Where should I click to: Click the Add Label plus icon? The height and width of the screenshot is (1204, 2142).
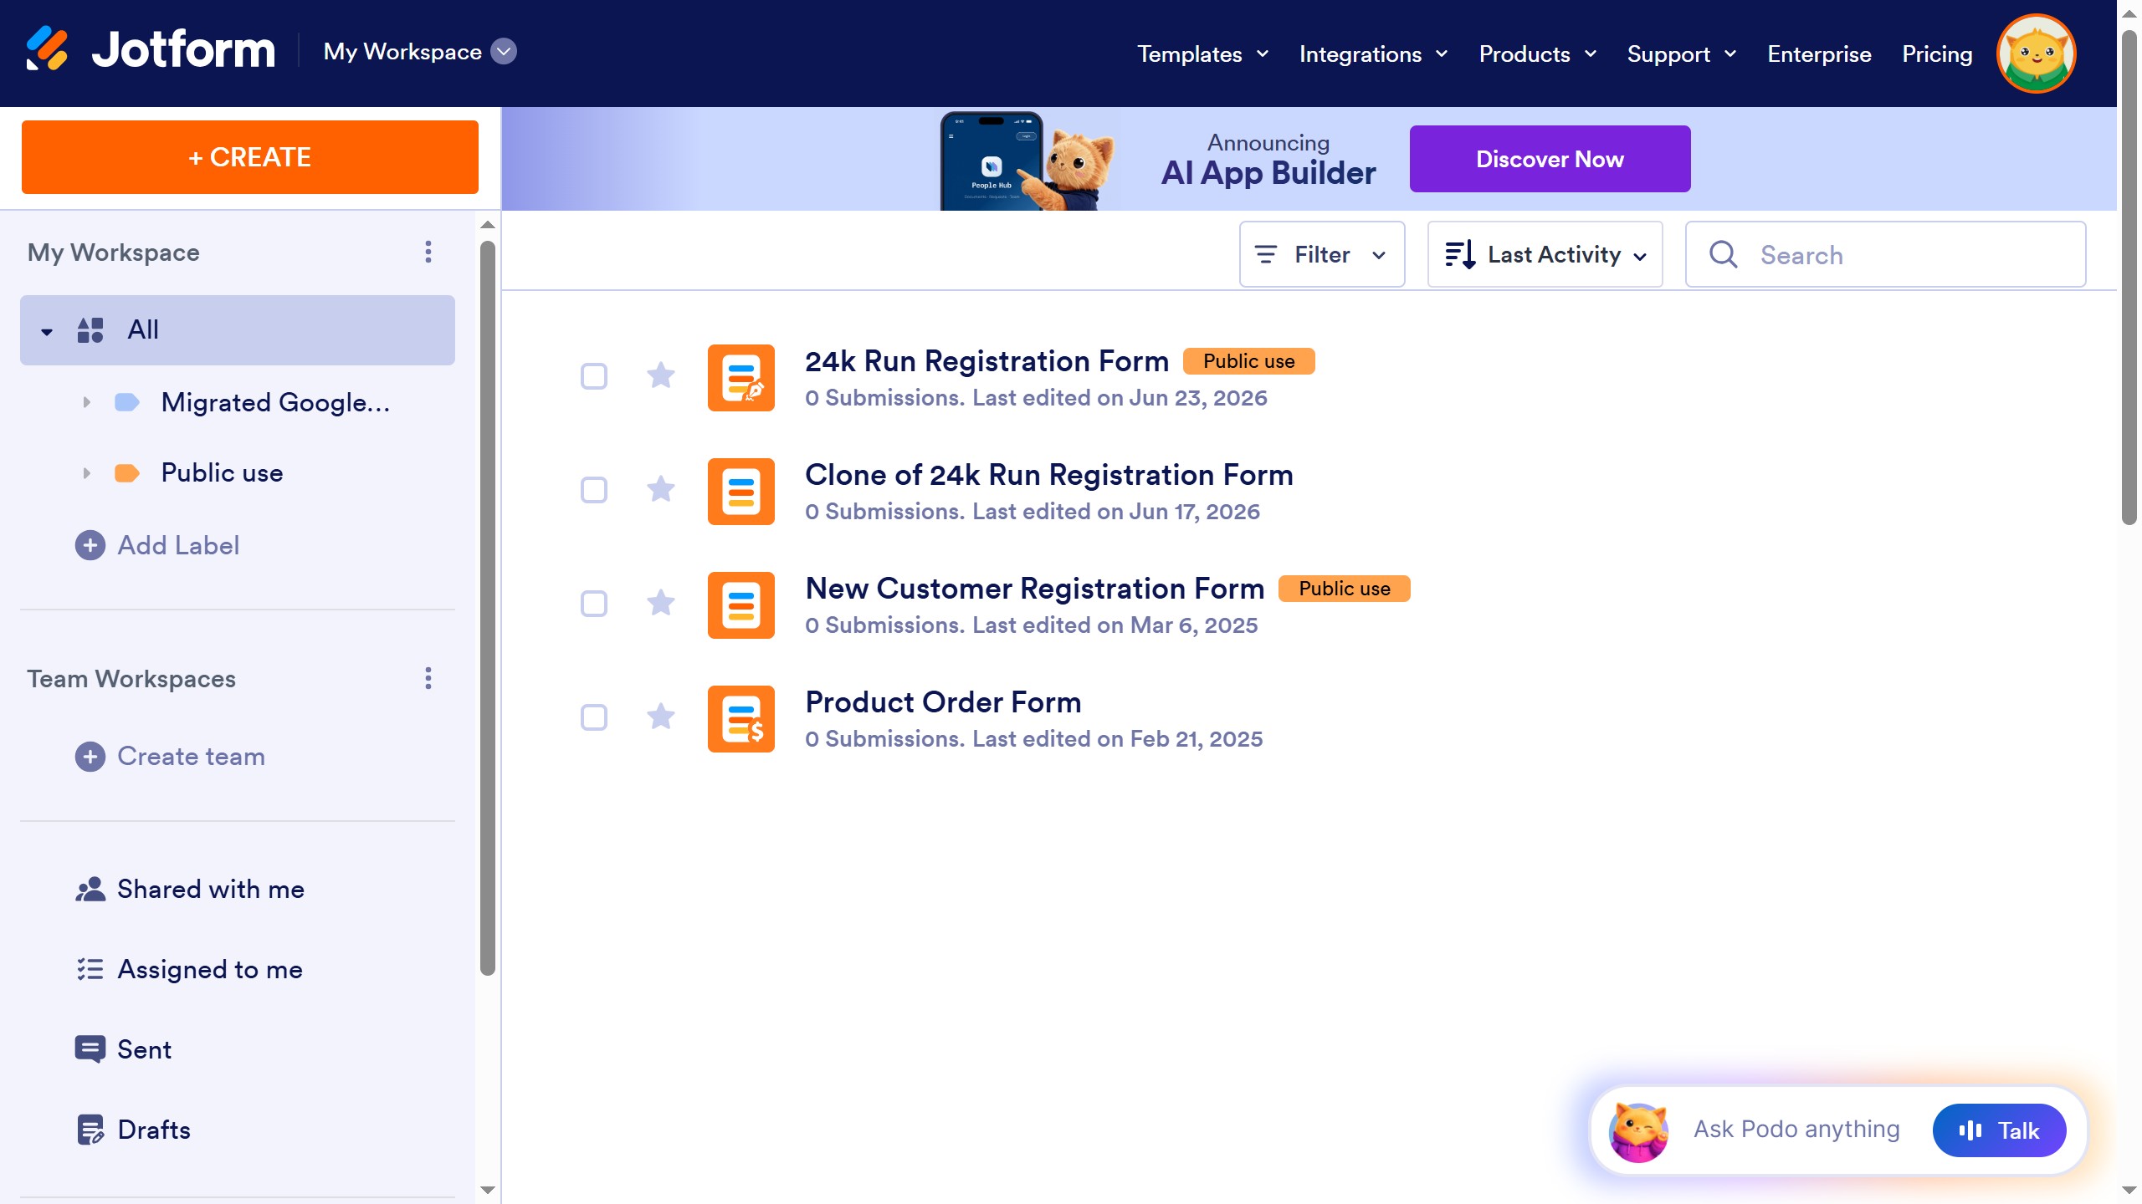[90, 545]
